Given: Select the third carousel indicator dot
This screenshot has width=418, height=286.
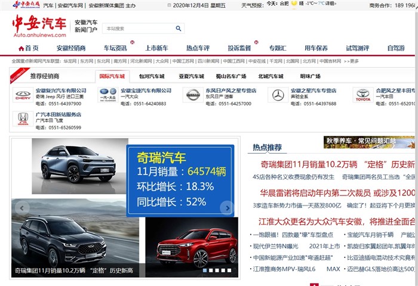Looking at the screenshot, I should click(x=217, y=271).
